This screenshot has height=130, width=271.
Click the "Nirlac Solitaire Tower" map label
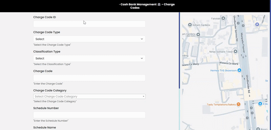[221, 52]
